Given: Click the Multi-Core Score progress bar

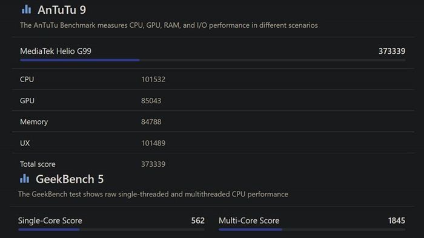Looking at the screenshot, I should tap(312, 230).
